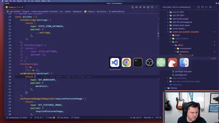Click the plugins breadcrumb segment
Image resolution: width=219 pixels, height=123 pixels.
(x=26, y=12)
